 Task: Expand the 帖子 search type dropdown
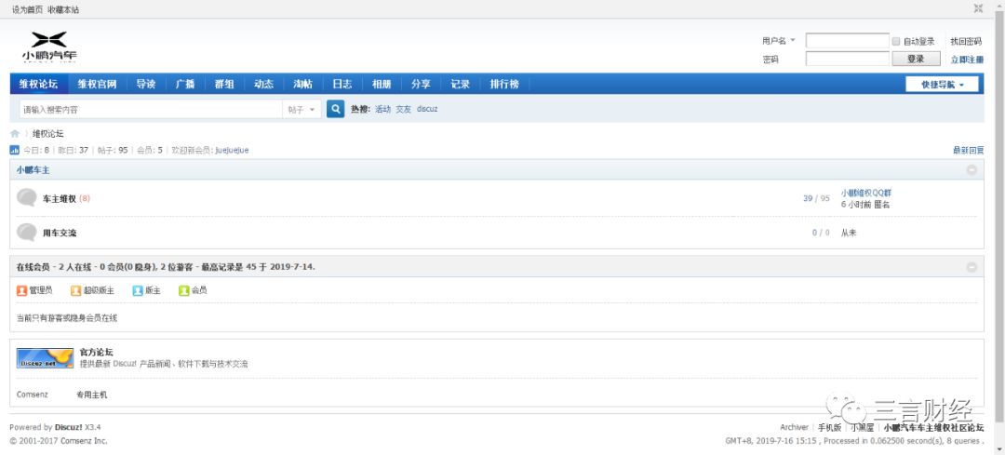[x=301, y=110]
